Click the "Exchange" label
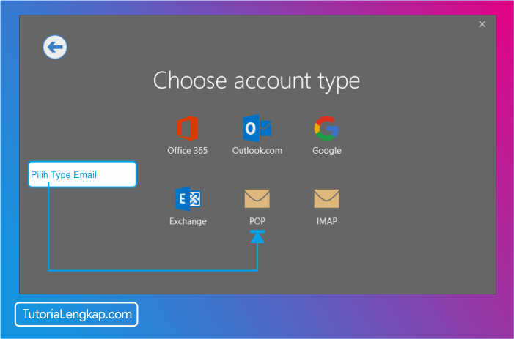Viewport: 514px width, 339px height. (x=188, y=221)
